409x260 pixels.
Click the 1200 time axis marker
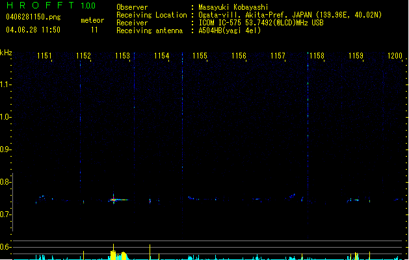coord(395,56)
